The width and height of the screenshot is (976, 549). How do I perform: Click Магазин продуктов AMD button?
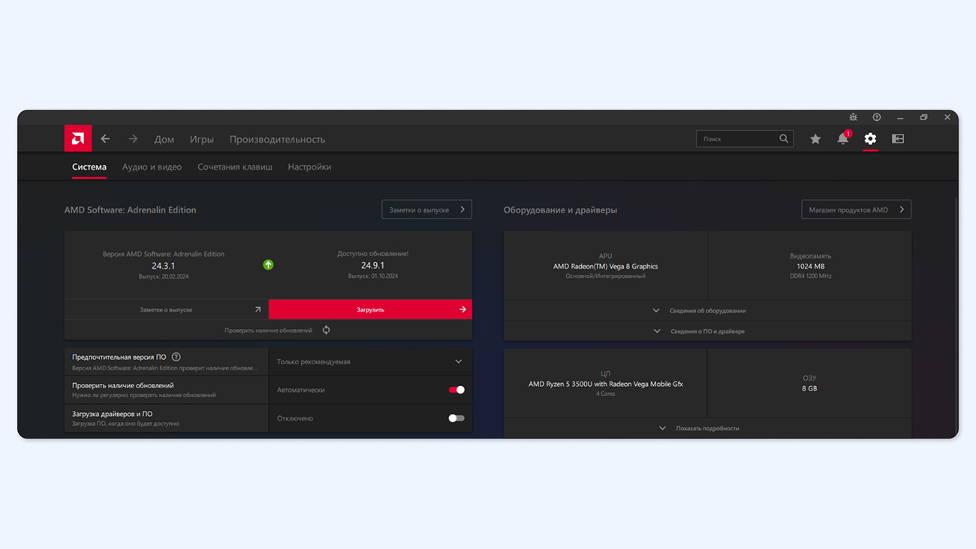tap(856, 210)
